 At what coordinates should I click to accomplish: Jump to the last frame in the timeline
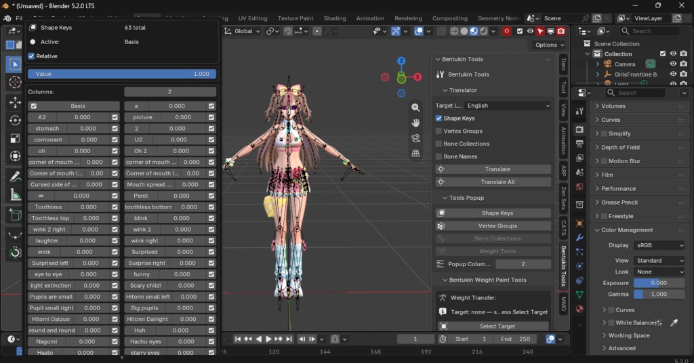pyautogui.click(x=289, y=339)
